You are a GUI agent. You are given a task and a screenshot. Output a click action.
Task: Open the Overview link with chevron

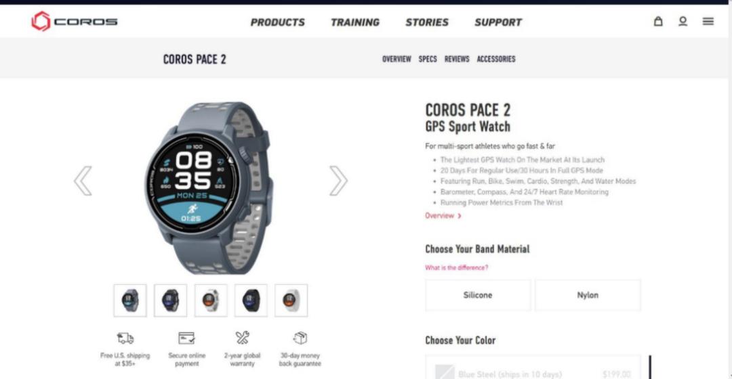pyautogui.click(x=443, y=216)
